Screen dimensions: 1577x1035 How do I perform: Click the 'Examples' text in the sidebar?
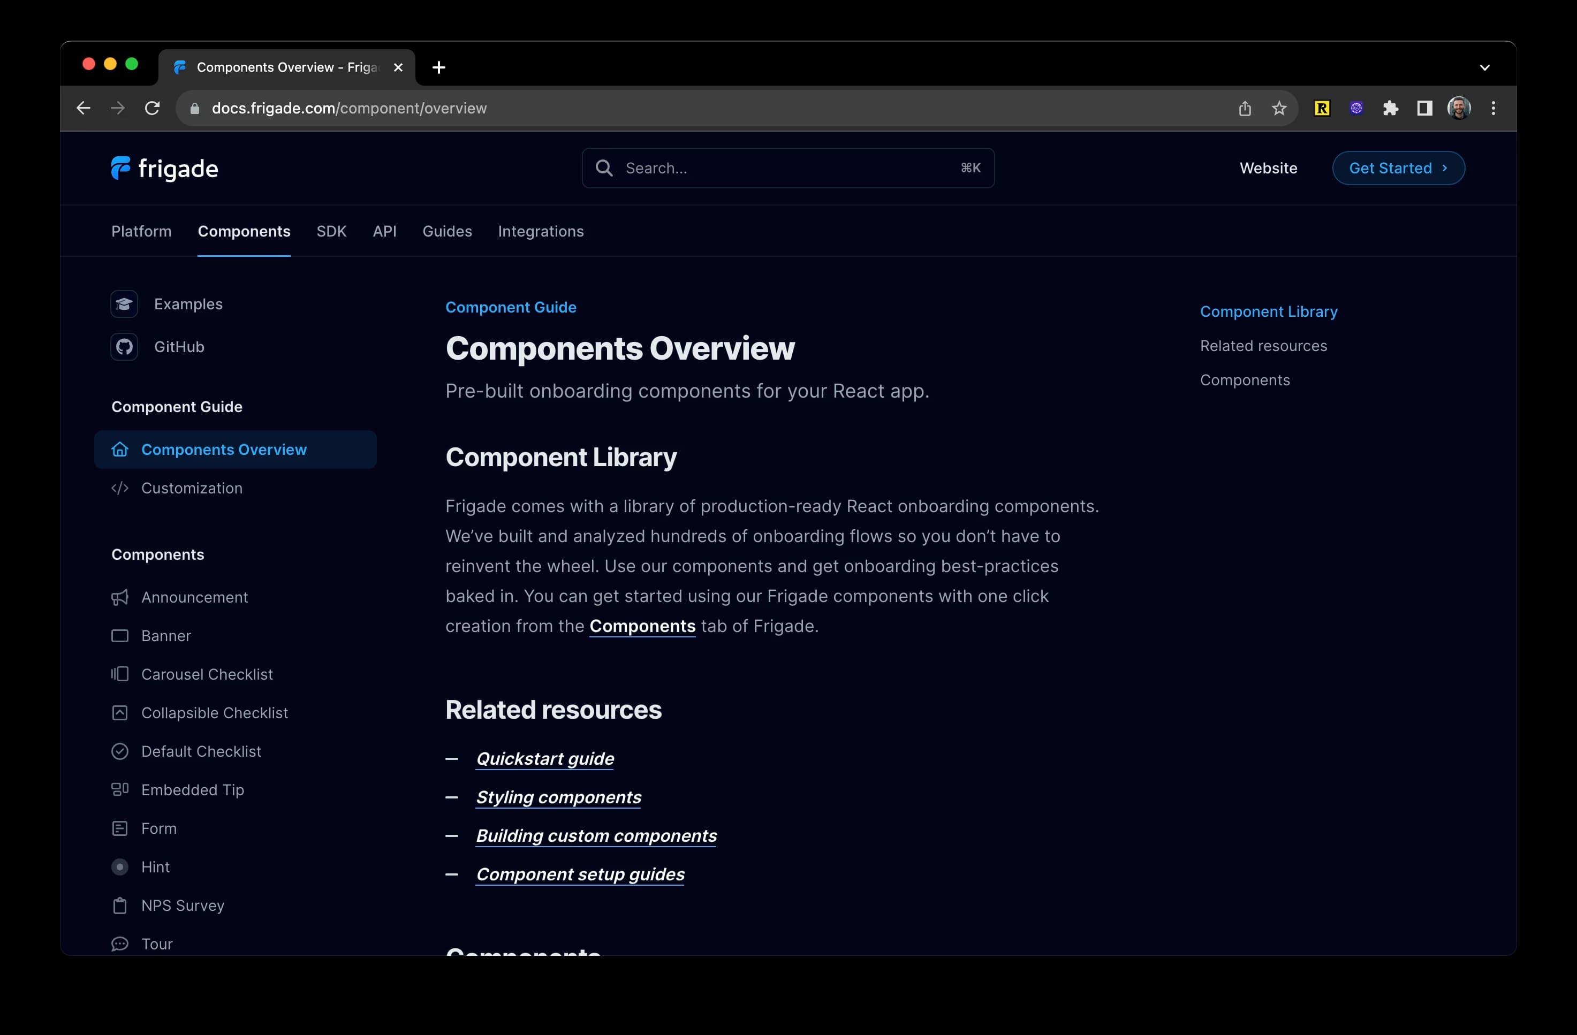point(188,304)
